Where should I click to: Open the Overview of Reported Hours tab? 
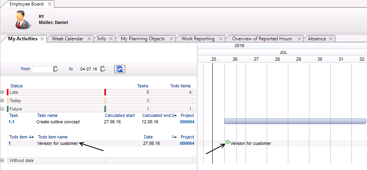[x=262, y=39]
